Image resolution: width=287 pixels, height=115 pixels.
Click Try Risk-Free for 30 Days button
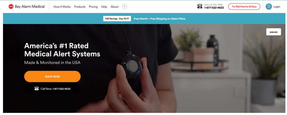point(244,7)
